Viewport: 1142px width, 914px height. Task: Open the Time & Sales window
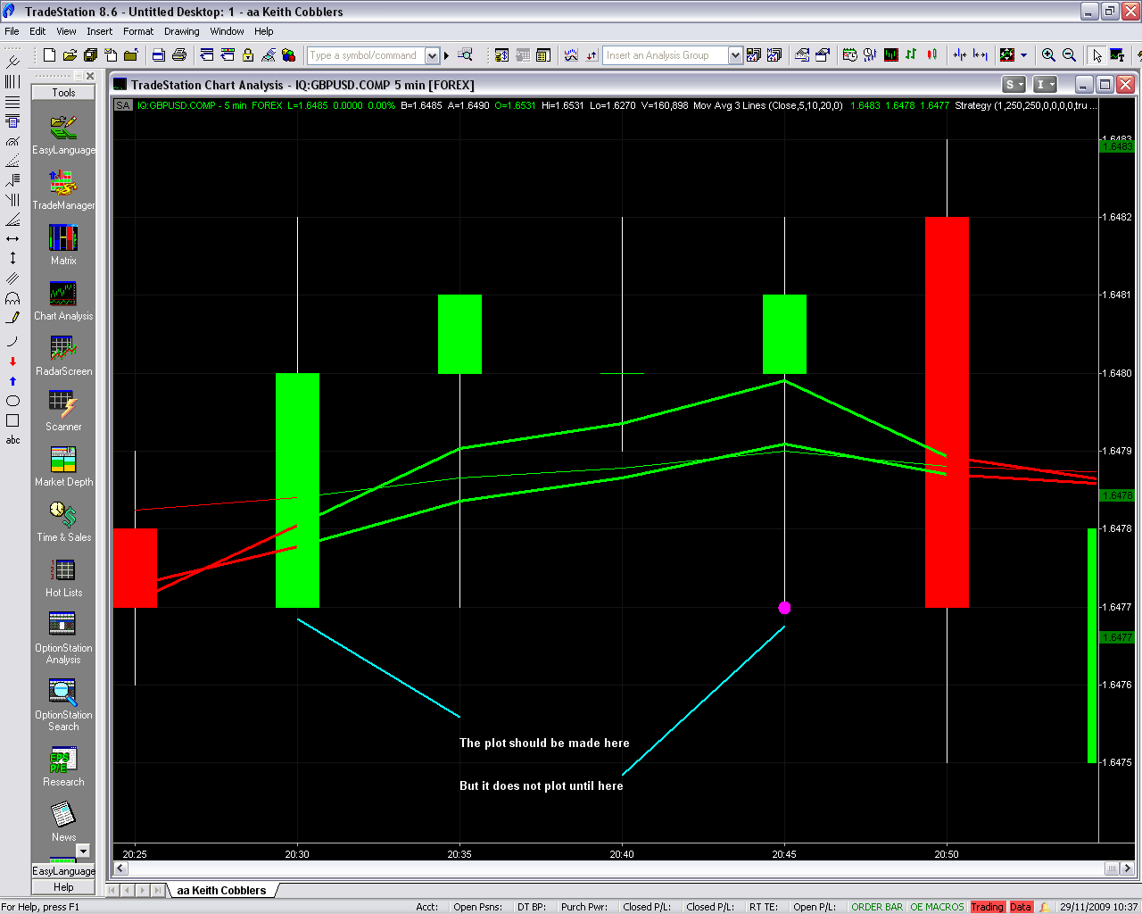point(63,520)
